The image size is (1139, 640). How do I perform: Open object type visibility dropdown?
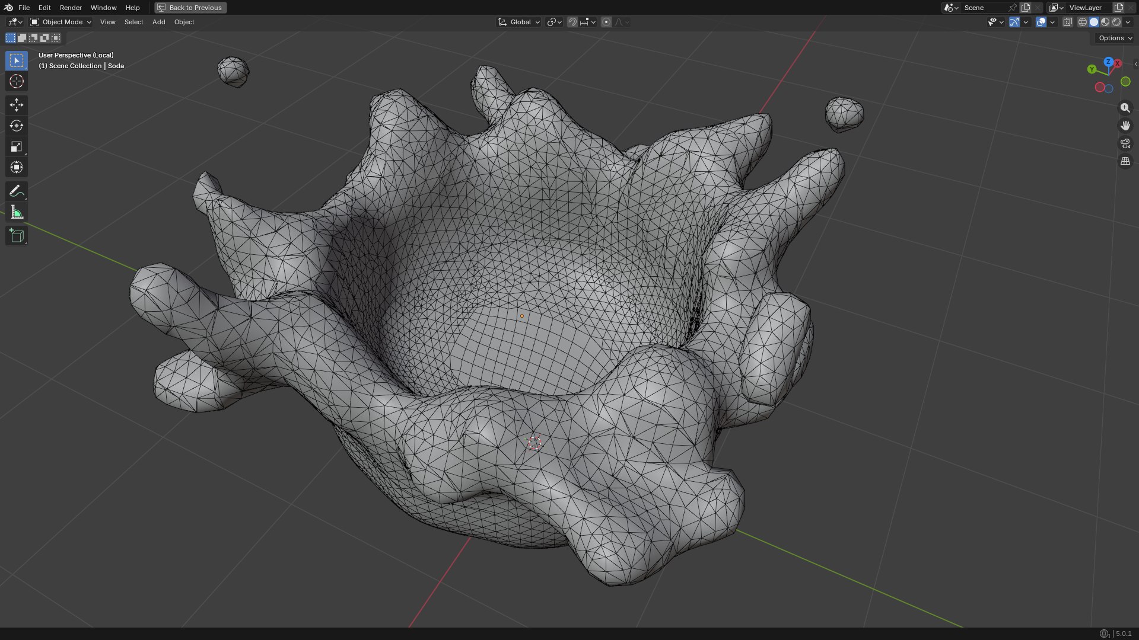[995, 22]
